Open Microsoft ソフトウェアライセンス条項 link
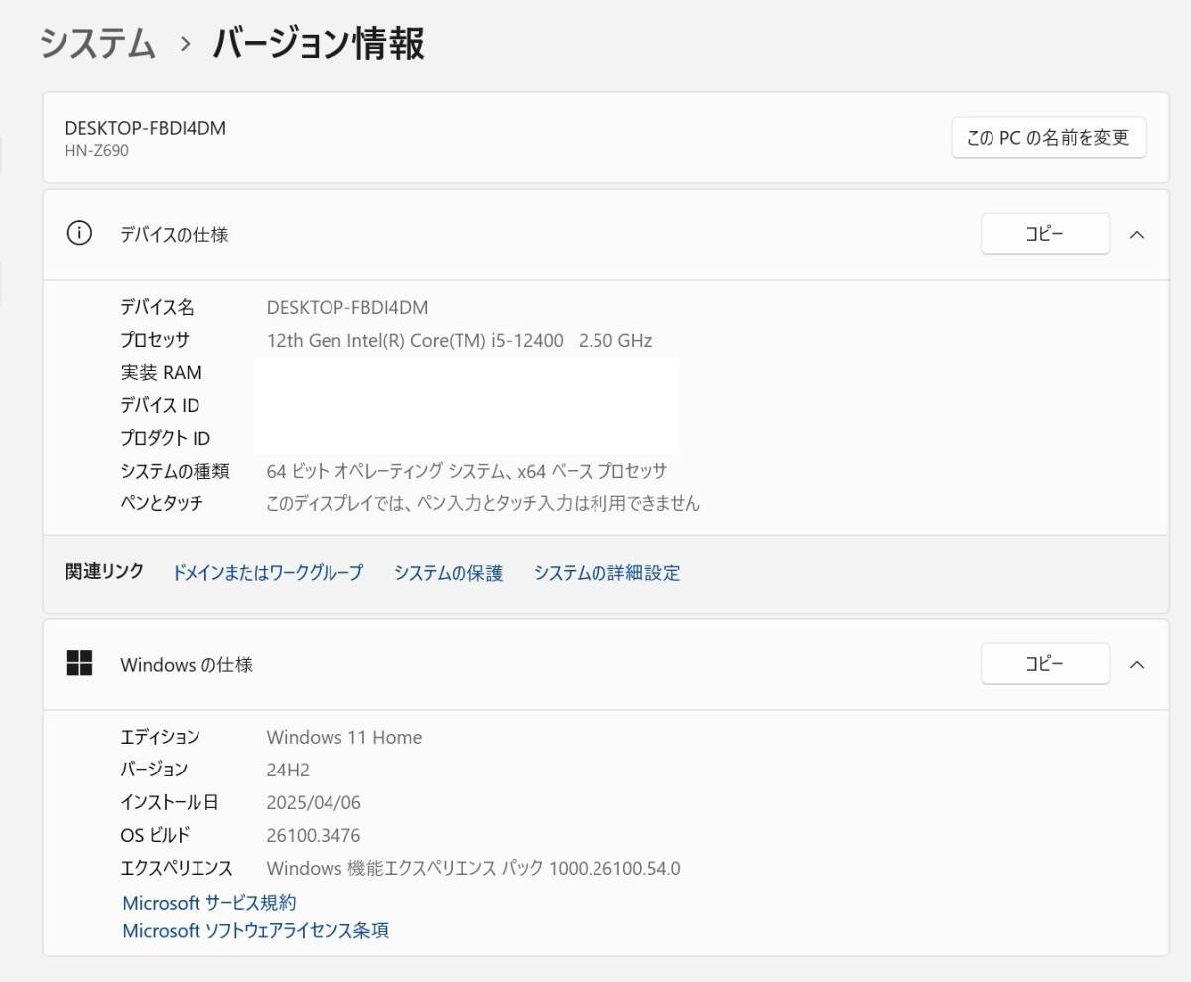1191x982 pixels. click(256, 930)
